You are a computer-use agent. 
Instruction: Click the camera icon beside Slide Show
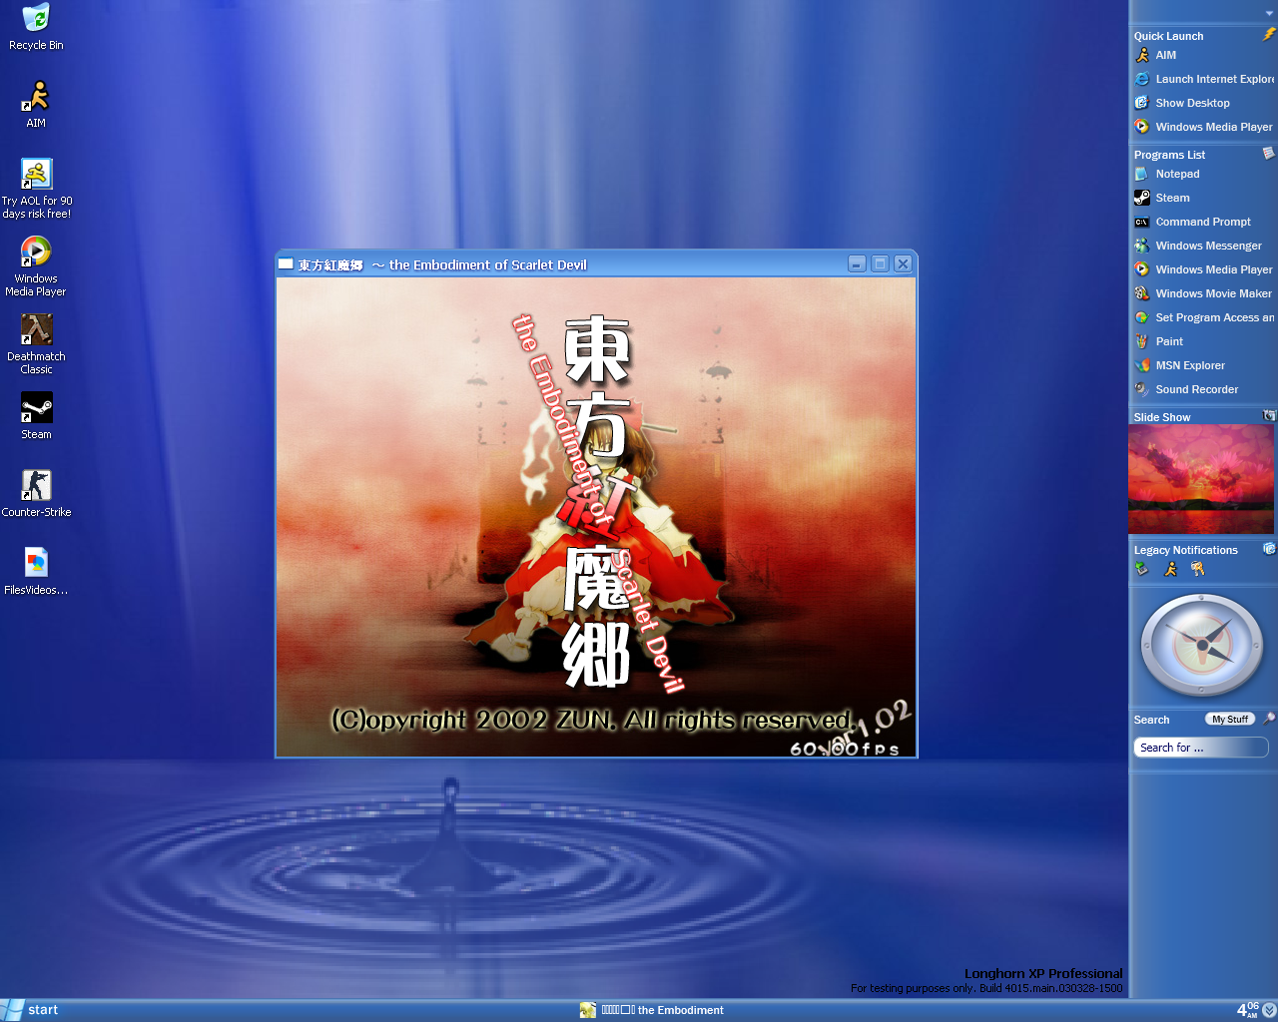point(1269,416)
